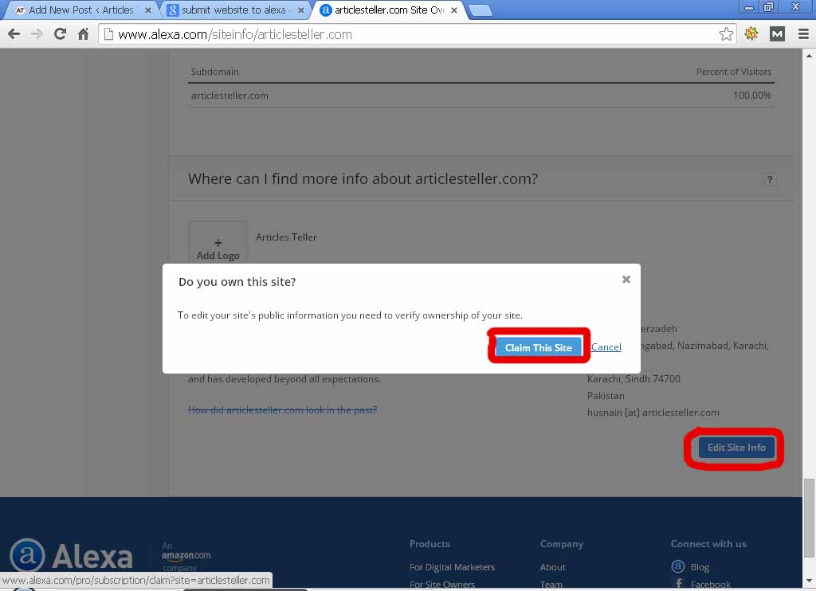
Task: Open the Team footer link
Action: tap(551, 585)
